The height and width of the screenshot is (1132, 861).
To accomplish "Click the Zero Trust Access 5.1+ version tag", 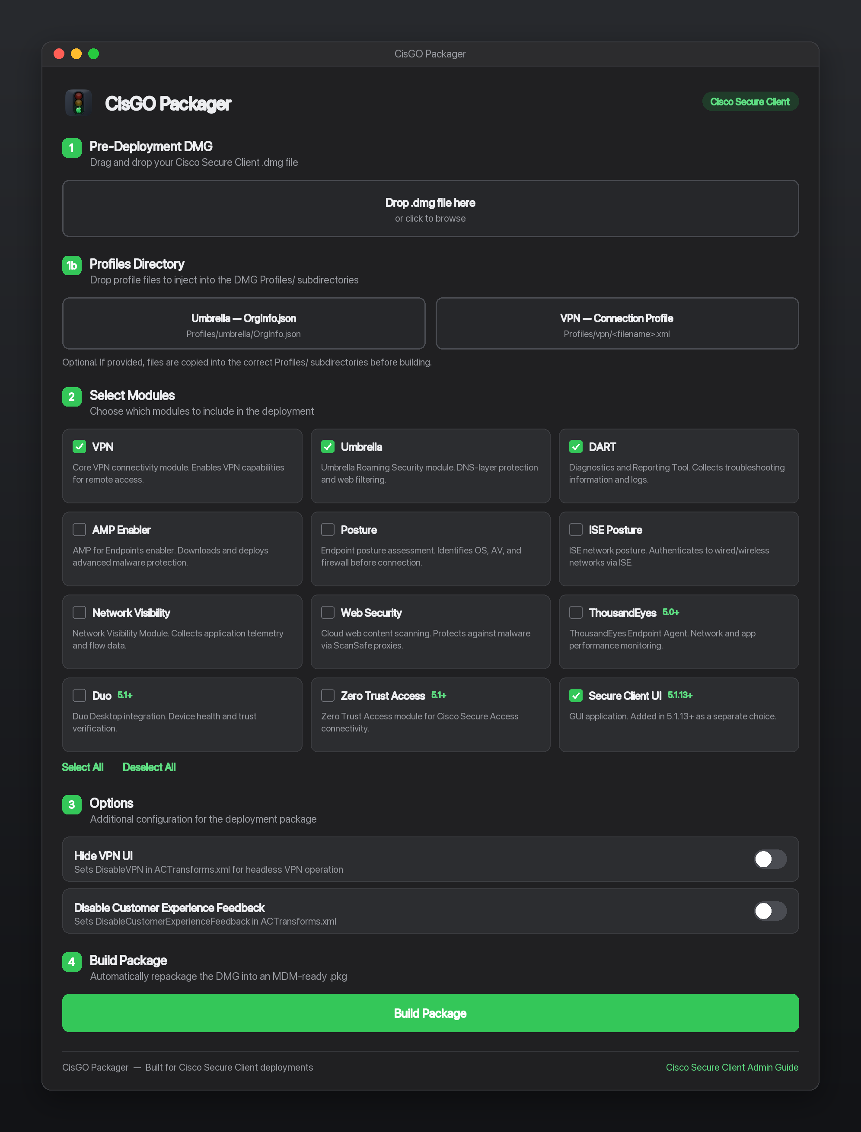I will click(439, 695).
